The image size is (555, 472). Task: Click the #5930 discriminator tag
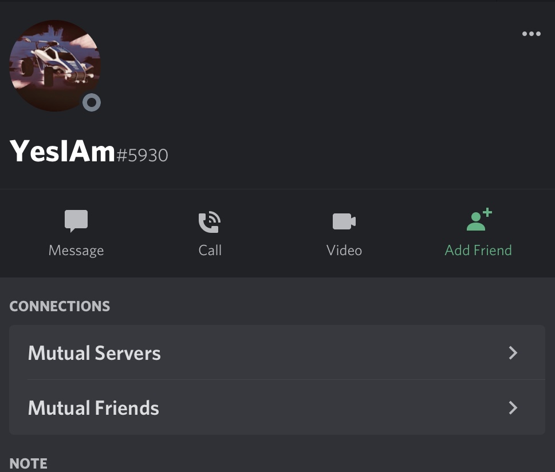click(142, 155)
